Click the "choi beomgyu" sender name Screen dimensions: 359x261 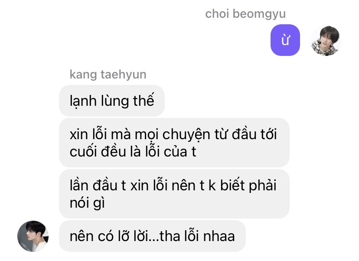pyautogui.click(x=245, y=14)
